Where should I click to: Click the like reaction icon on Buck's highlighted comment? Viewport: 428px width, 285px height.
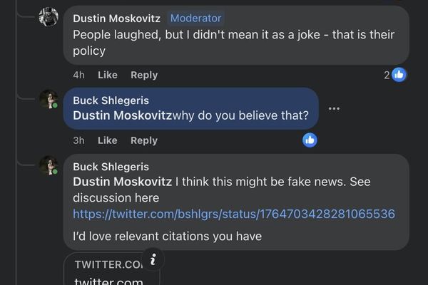point(310,140)
